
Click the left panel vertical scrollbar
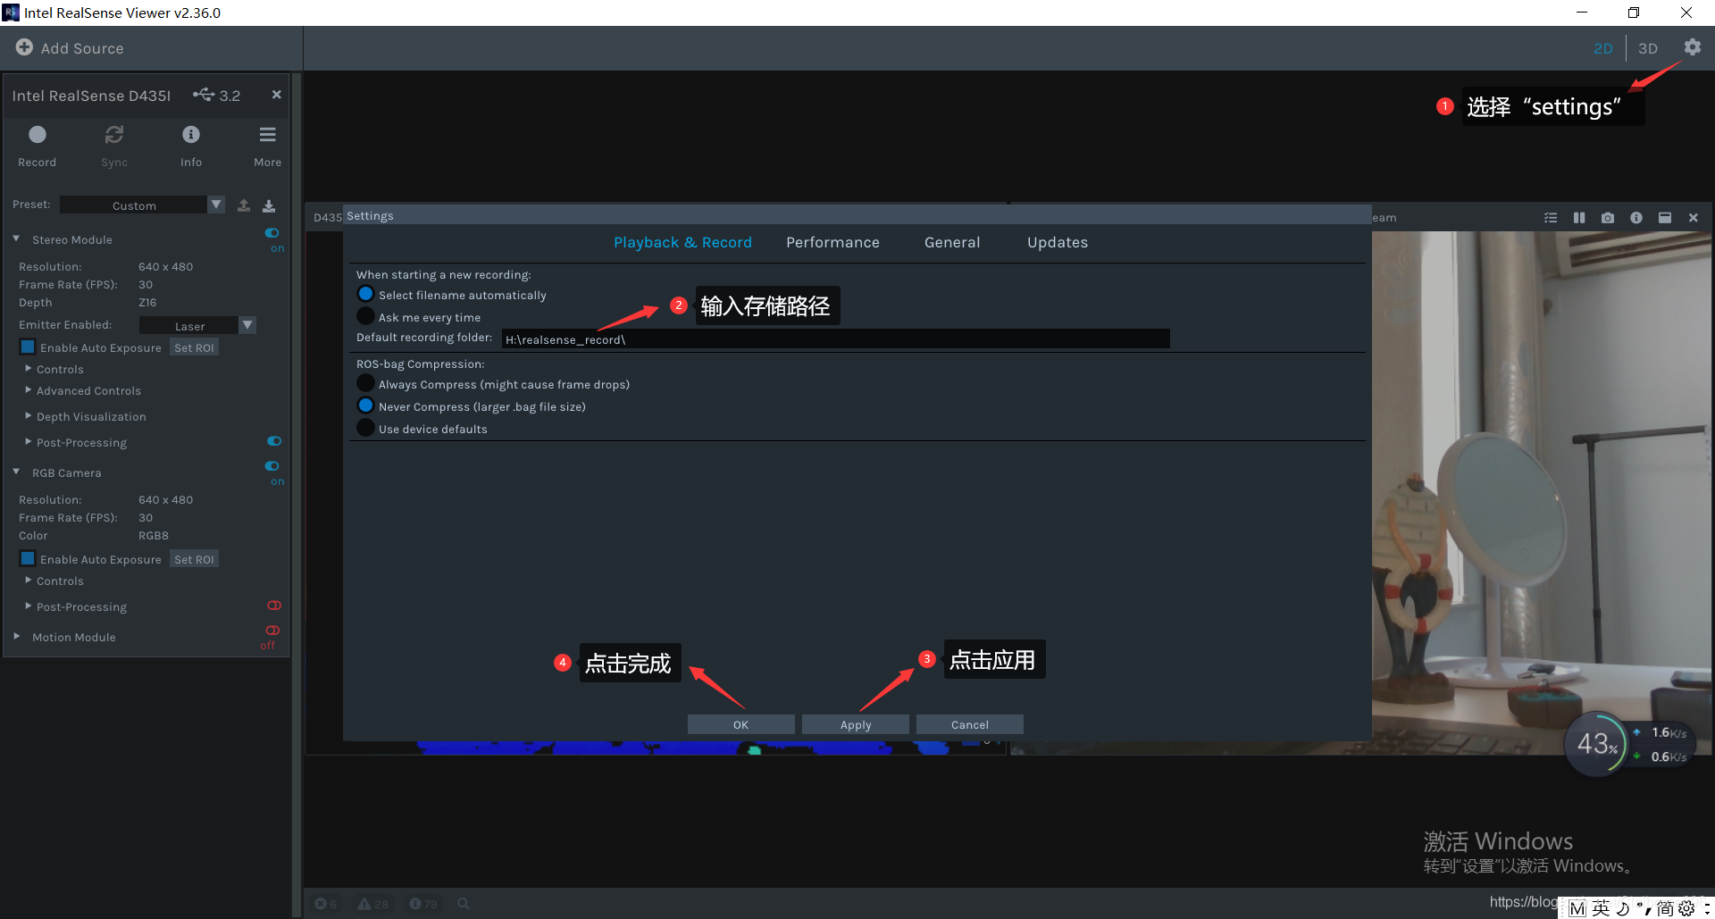(x=297, y=496)
